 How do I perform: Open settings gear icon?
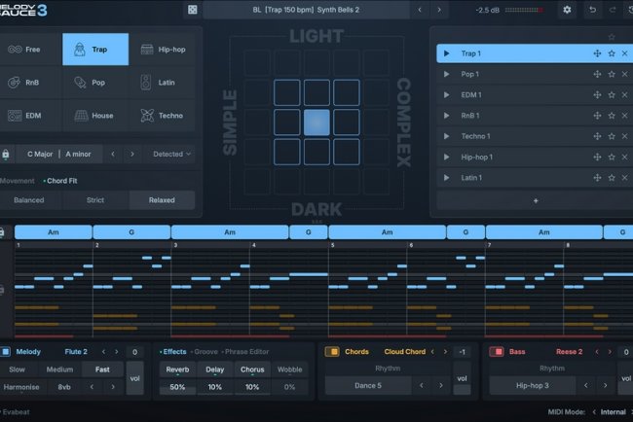click(x=567, y=10)
